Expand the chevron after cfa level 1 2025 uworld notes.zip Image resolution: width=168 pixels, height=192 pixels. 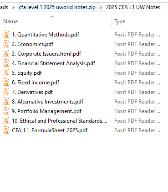click(x=101, y=7)
